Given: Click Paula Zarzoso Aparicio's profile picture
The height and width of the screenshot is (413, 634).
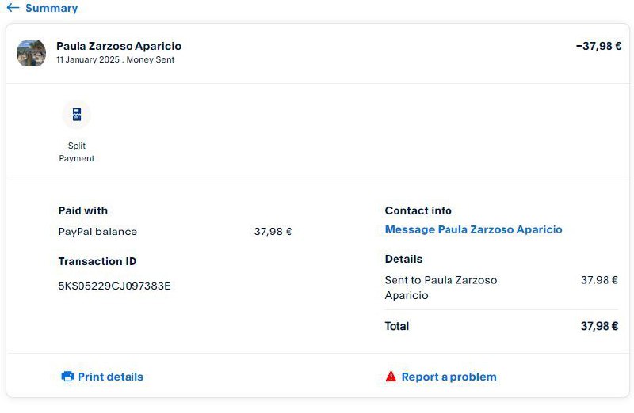Looking at the screenshot, I should click(x=31, y=52).
